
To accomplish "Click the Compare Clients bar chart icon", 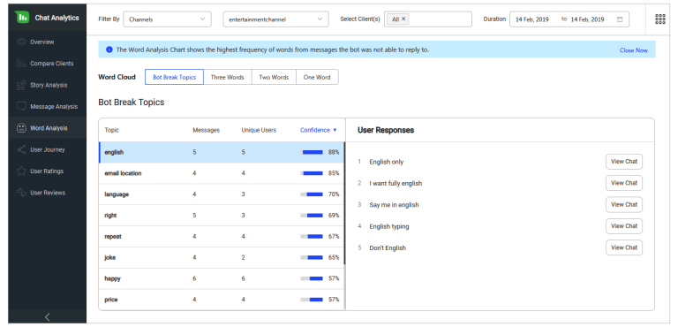I will (x=21, y=64).
